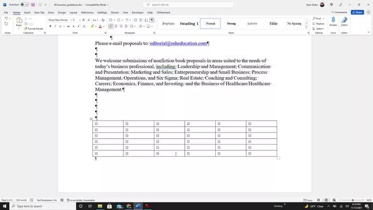
Task: Open the Editor pane icon
Action: [x=344, y=21]
